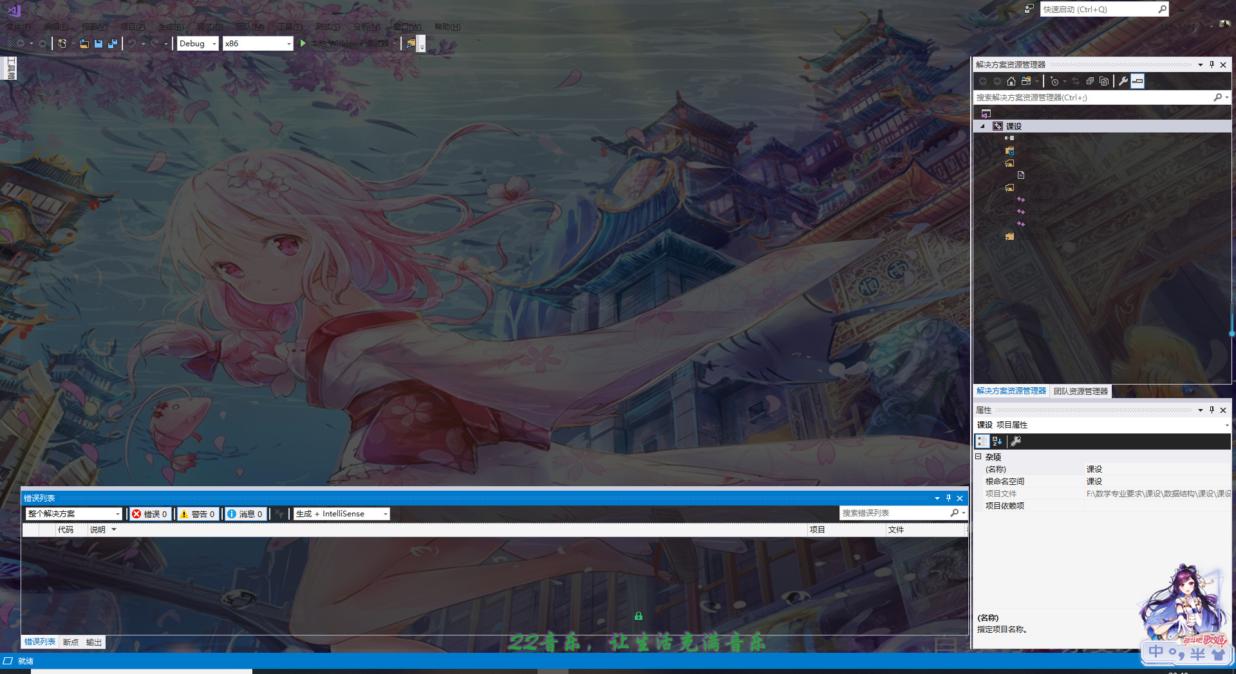Toggle Show All Files in Solution Explorer
The height and width of the screenshot is (674, 1236).
click(x=1104, y=81)
